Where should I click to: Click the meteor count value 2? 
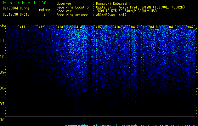pos(45,14)
